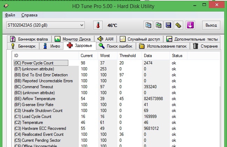Open the Дополнительные тесты tab
Viewport: 227px width, 147px height.
click(192, 39)
